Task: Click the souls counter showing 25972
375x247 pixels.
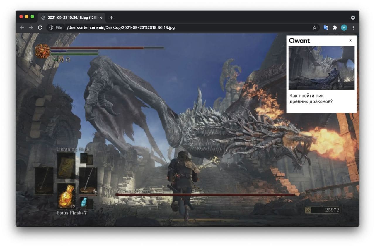Action: point(322,210)
